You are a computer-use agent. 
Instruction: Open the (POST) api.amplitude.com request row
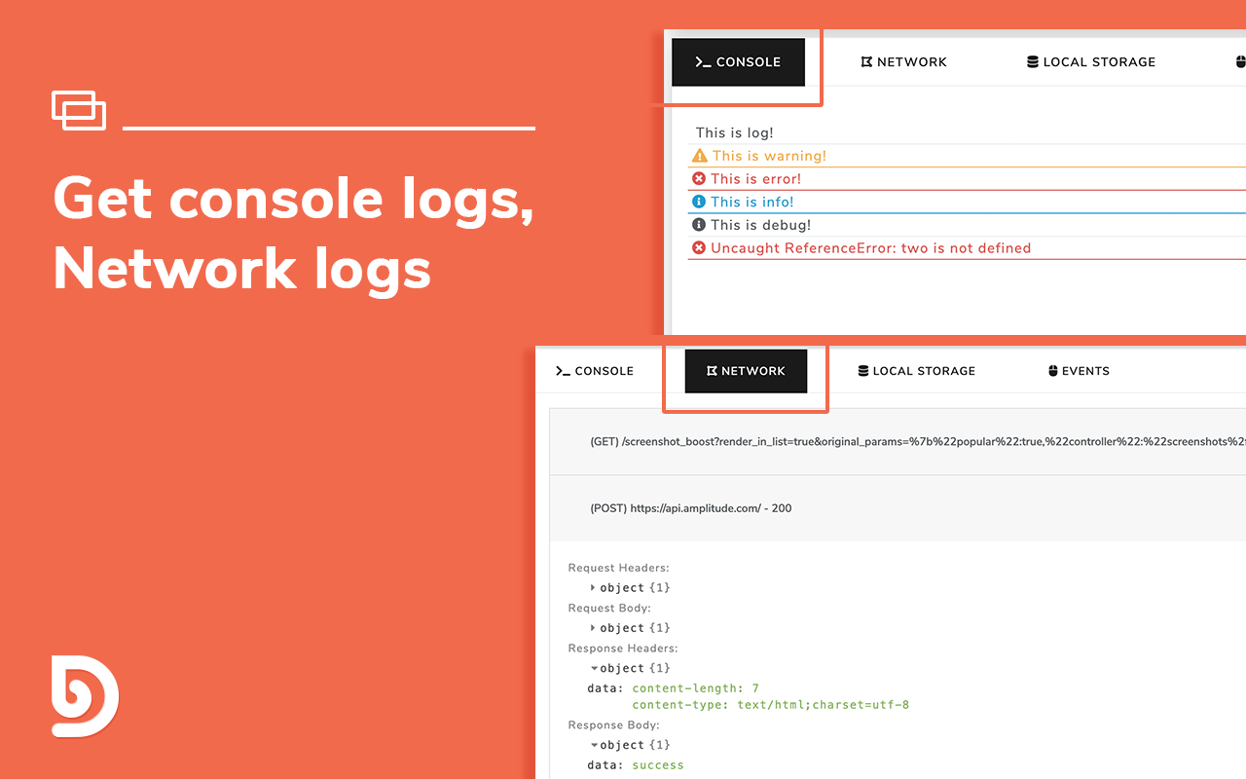coord(898,508)
